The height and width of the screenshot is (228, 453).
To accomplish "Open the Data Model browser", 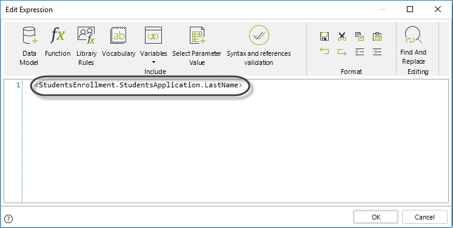I will click(29, 45).
